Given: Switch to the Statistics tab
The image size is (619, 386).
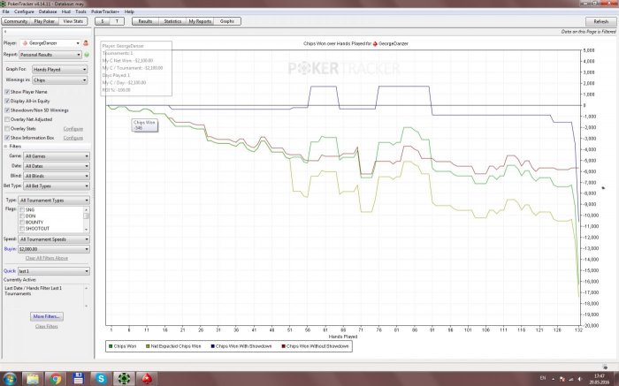Looking at the screenshot, I should coord(173,19).
